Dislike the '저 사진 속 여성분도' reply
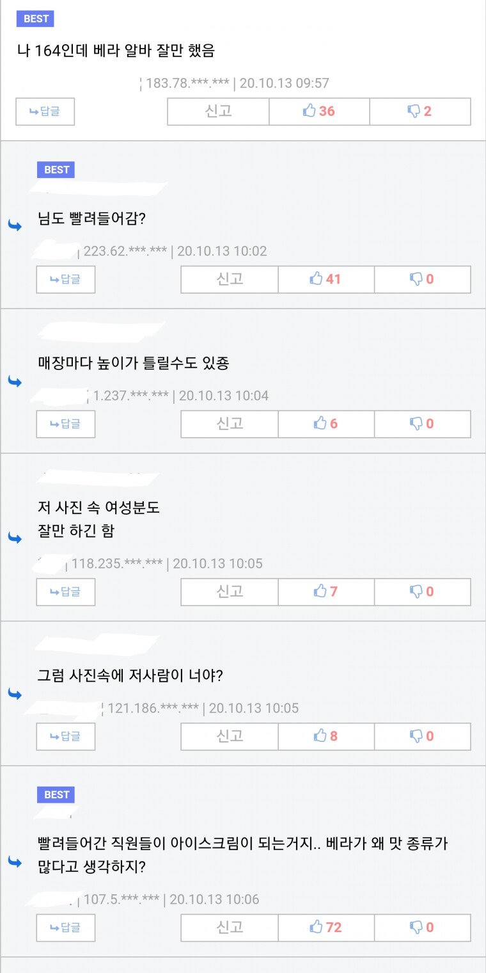Viewport: 486px width, 973px height. 422,591
